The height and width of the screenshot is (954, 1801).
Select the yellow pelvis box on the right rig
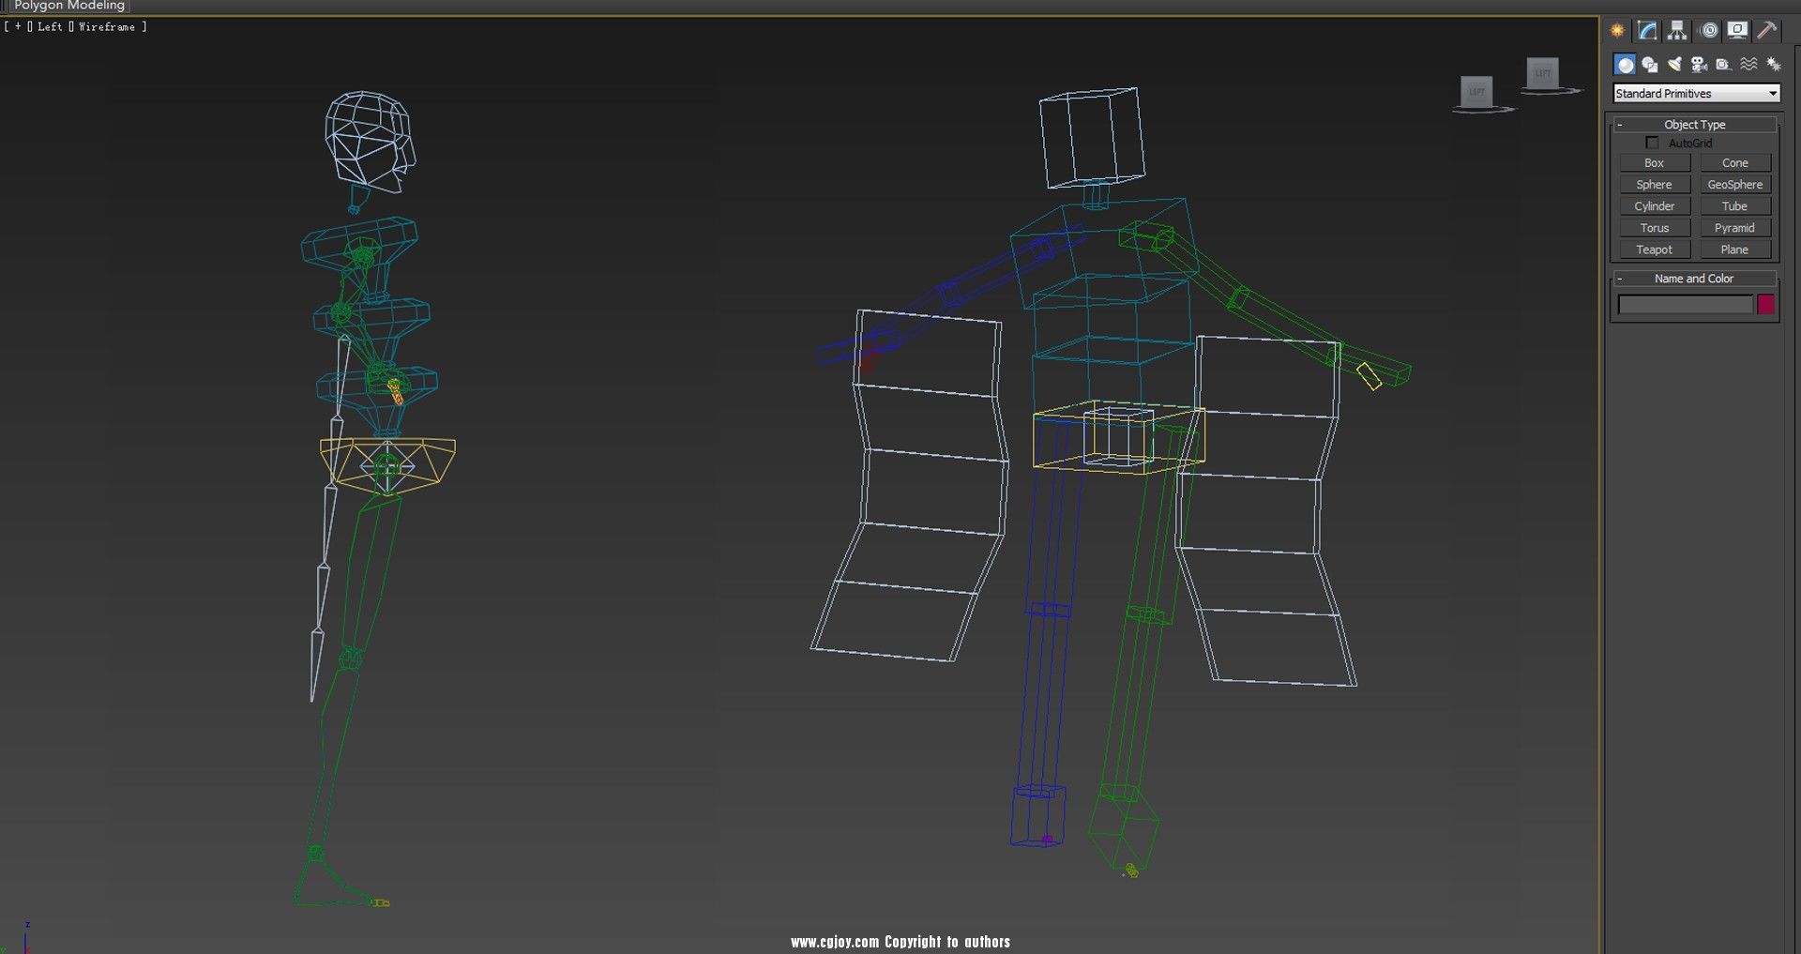coord(1118,437)
